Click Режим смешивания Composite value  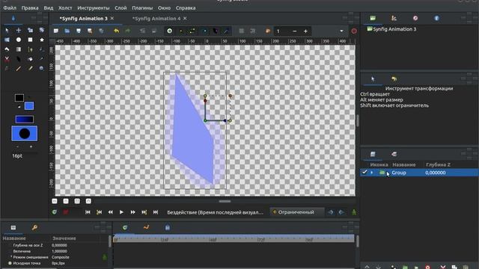coord(61,257)
